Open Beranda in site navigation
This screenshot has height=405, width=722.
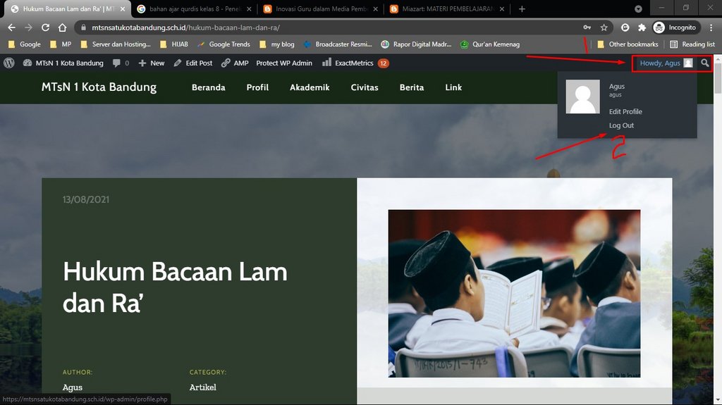[208, 87]
